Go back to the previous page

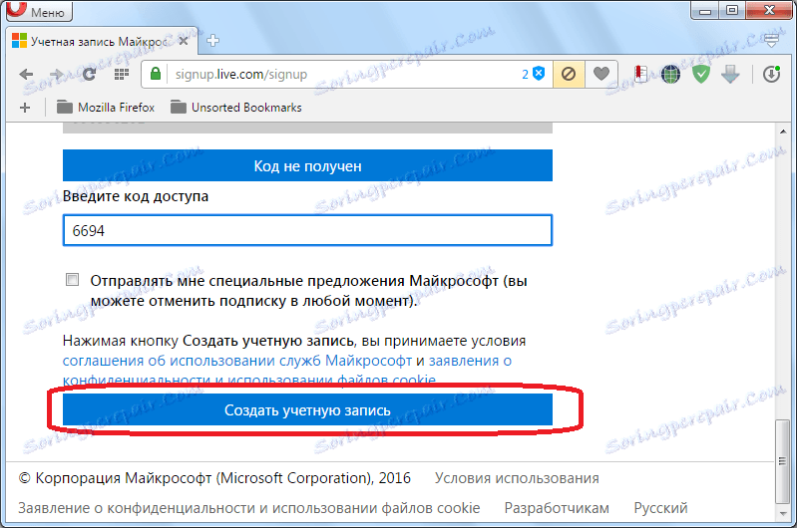(x=26, y=75)
